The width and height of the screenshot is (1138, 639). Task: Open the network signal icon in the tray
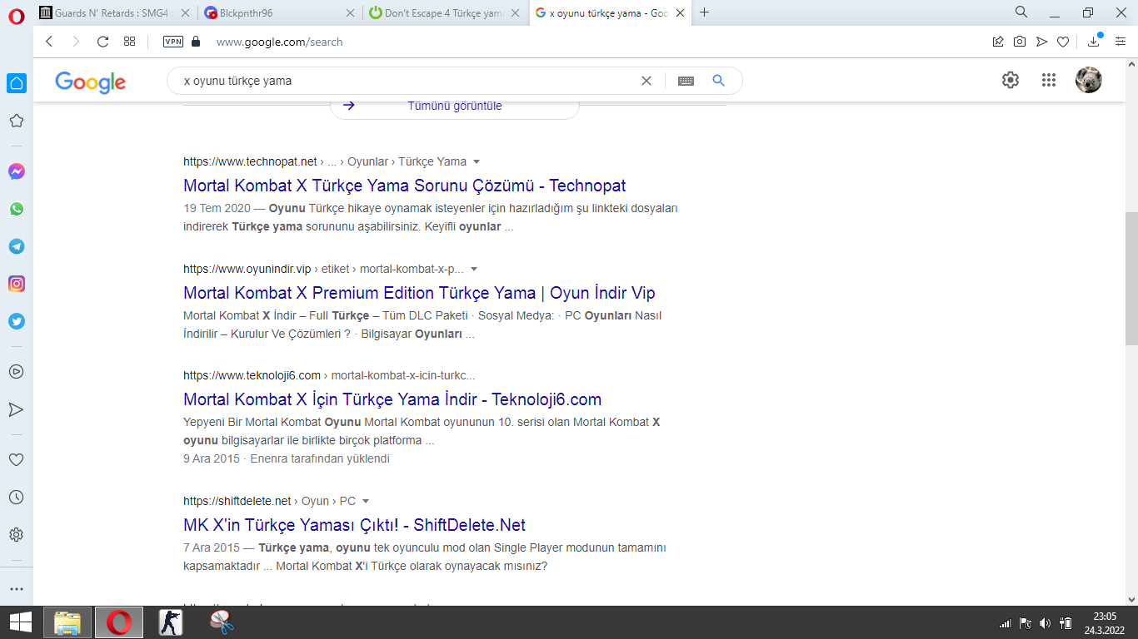pyautogui.click(x=1005, y=622)
